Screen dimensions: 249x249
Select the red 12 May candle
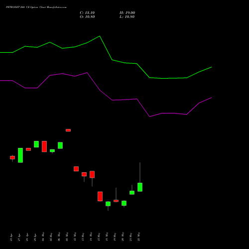click(76, 169)
